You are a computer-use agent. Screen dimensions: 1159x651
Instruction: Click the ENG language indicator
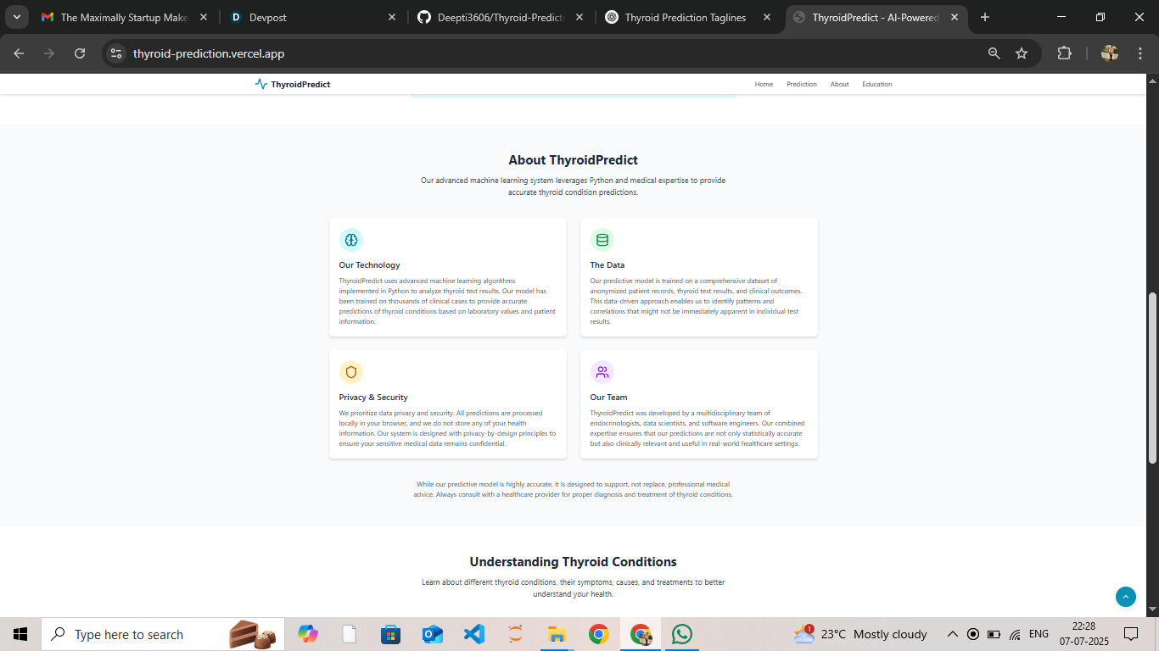point(1039,634)
